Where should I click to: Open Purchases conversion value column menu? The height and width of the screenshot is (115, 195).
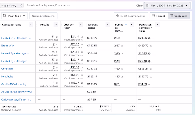pos(158,24)
